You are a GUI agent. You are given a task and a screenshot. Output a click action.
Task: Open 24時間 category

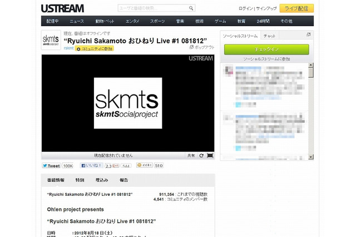(x=263, y=21)
